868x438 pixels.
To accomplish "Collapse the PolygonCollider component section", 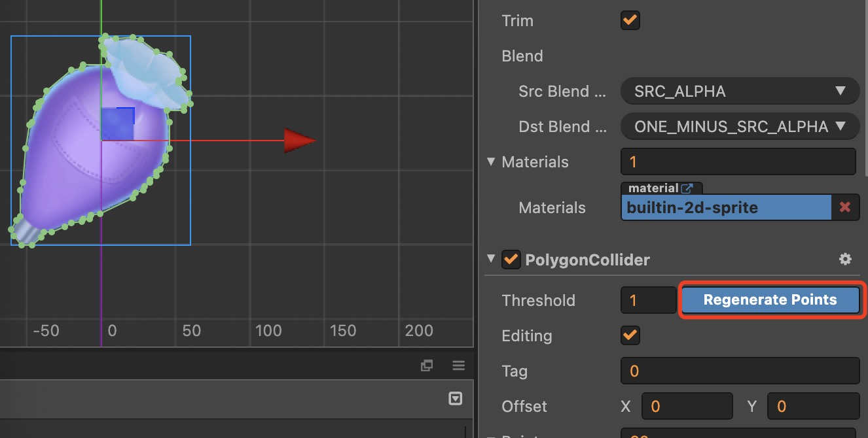I will coord(492,260).
